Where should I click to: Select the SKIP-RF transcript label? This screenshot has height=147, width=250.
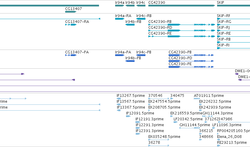[224, 16]
